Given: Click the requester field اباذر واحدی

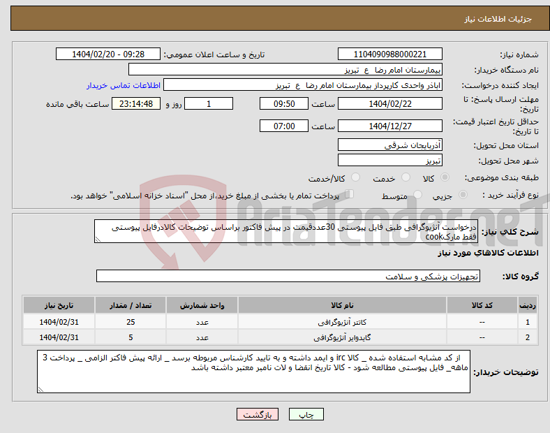Looking at the screenshot, I should [303, 85].
